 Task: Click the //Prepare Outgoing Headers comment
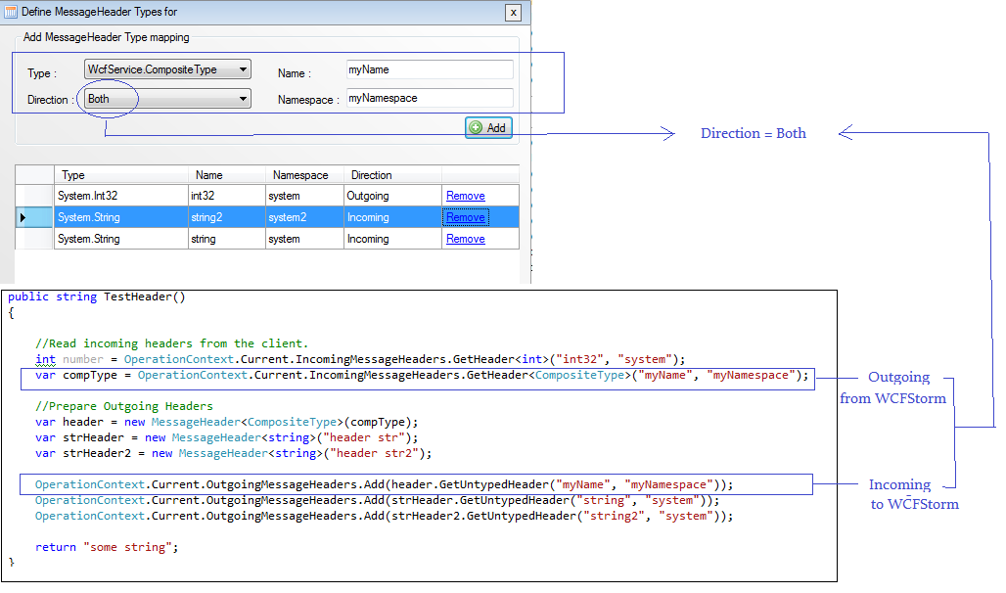(x=124, y=406)
